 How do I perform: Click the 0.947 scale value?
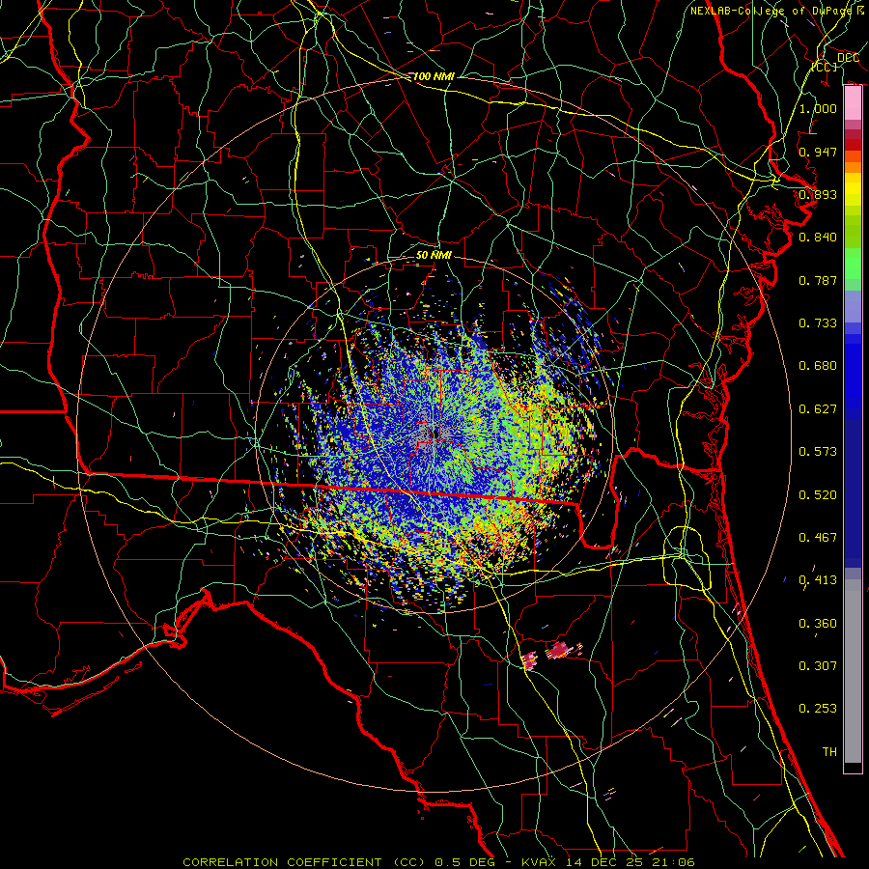(x=818, y=152)
